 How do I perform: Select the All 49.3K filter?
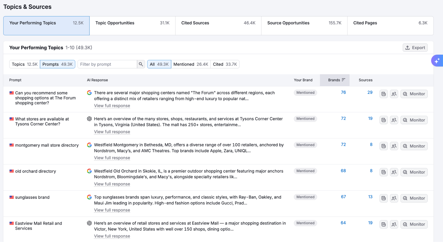pyautogui.click(x=159, y=64)
